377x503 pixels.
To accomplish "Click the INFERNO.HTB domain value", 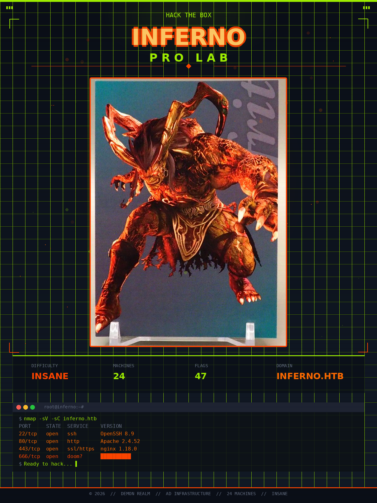I will point(310,376).
